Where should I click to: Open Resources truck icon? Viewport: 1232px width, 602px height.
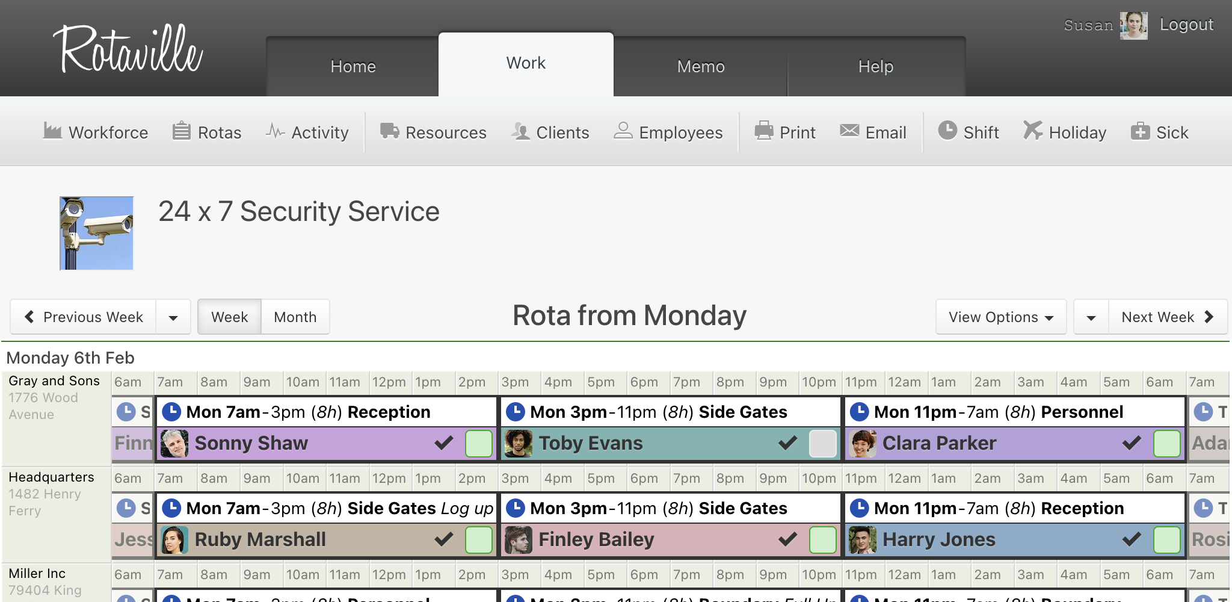389,131
